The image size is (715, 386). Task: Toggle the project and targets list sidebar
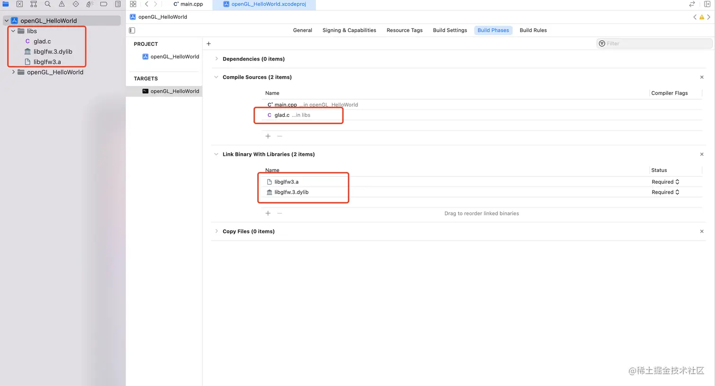132,30
